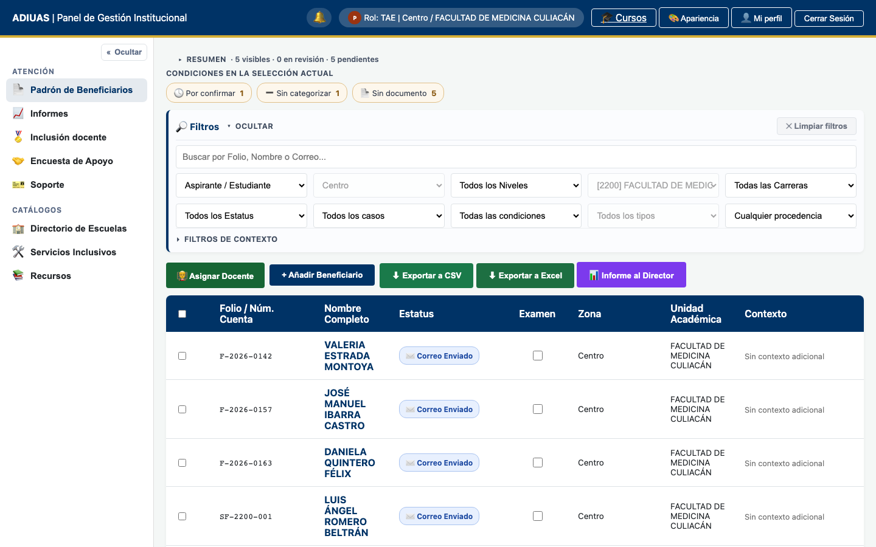Click the chart icon on Informe al Director
This screenshot has width=876, height=547.
click(594, 275)
